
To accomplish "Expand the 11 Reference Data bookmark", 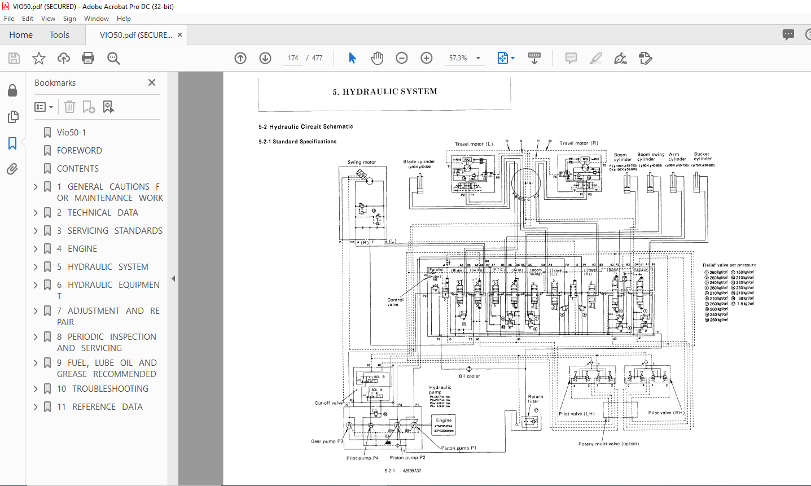I will (36, 407).
